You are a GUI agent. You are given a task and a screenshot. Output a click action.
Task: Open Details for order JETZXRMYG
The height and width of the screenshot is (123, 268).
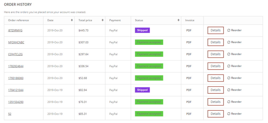tap(215, 30)
